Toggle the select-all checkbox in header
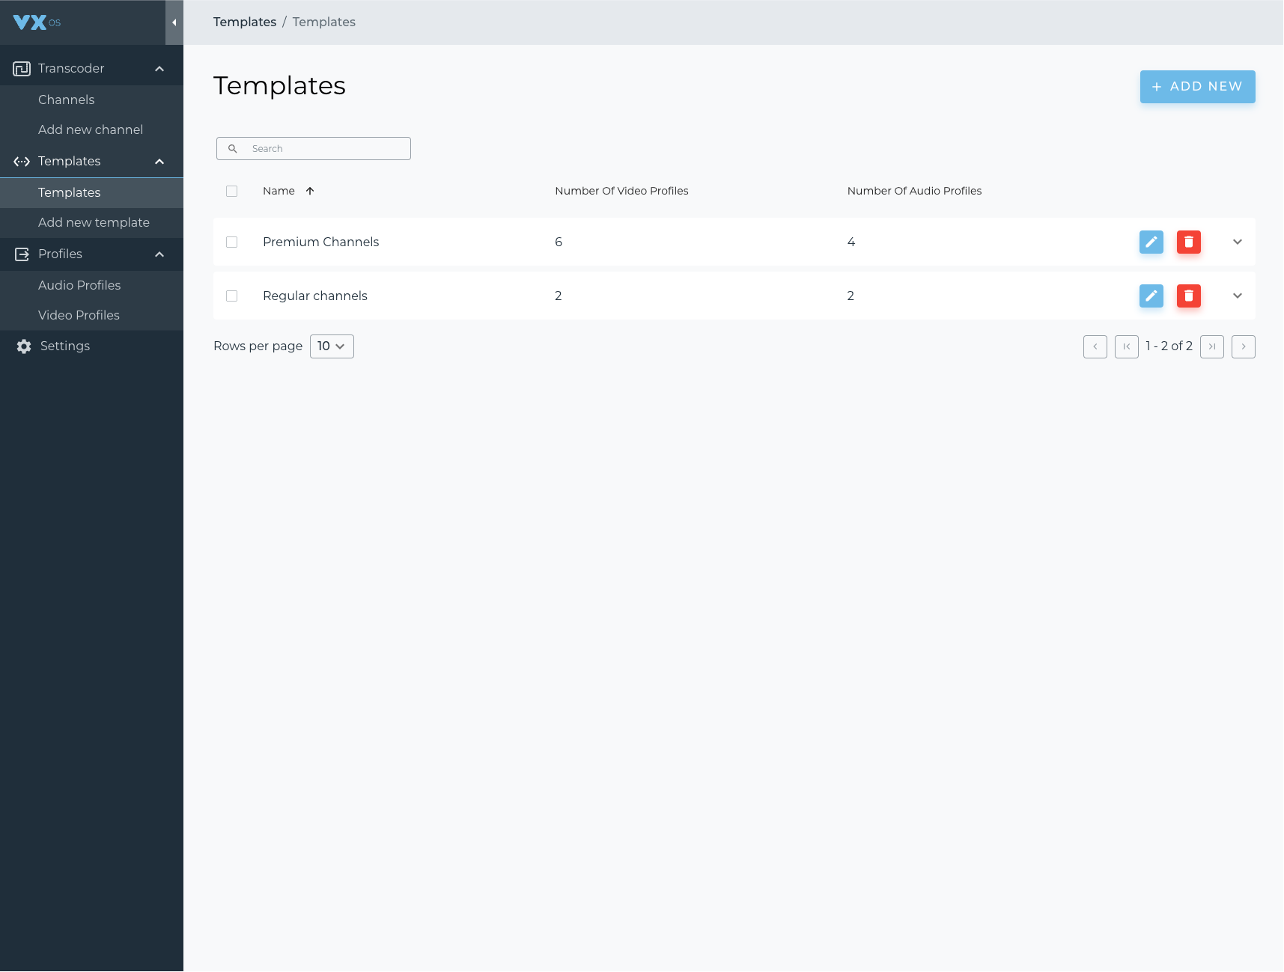Image resolution: width=1284 pixels, height=972 pixels. click(x=232, y=192)
